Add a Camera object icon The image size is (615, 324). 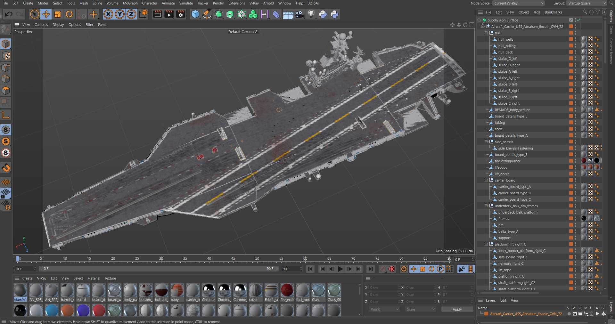coord(299,14)
